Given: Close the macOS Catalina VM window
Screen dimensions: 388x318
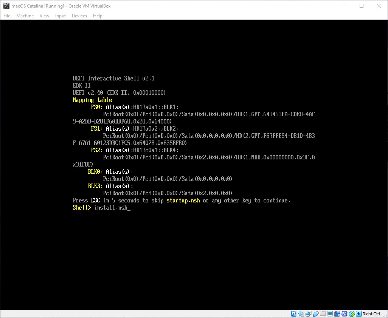Looking at the screenshot, I should click(379, 6).
